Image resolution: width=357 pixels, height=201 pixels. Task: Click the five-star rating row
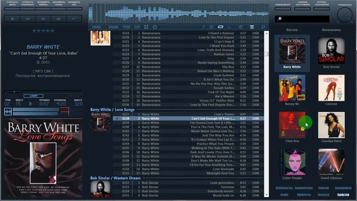point(43,31)
